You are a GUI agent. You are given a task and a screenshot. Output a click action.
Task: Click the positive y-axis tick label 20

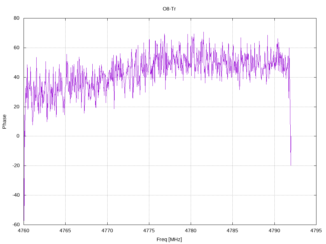pyautogui.click(x=17, y=107)
